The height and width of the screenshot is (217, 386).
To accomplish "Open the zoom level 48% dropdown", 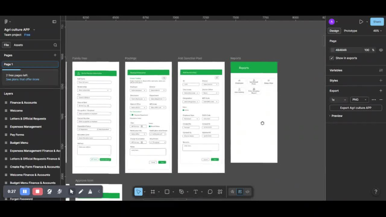I will point(378,31).
